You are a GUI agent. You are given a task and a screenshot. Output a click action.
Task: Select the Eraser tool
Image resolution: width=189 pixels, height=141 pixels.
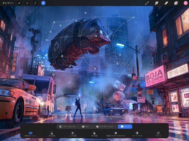click(x=166, y=3)
